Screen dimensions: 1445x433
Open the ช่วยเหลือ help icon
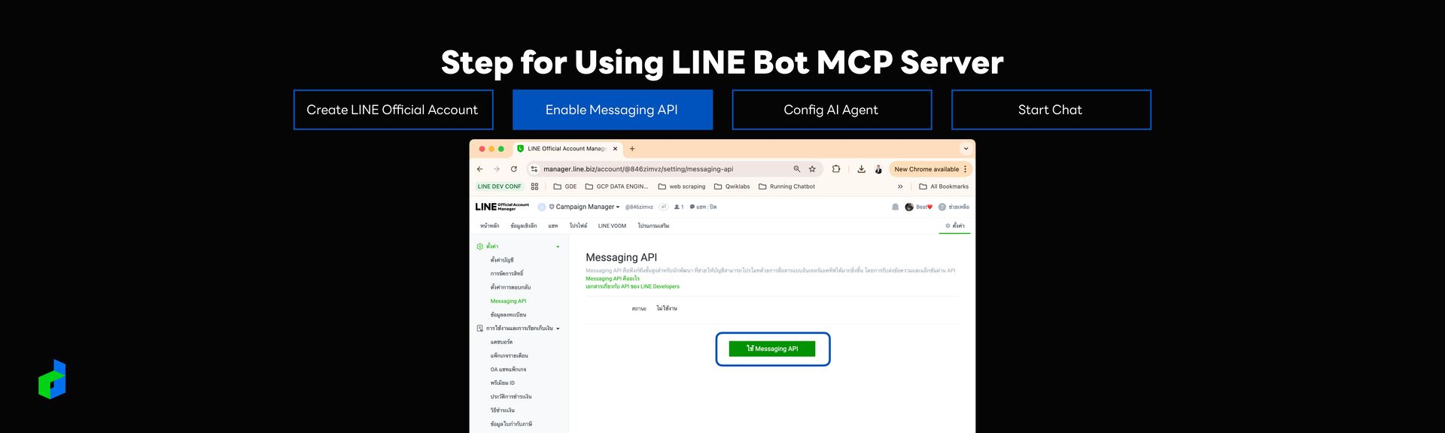[x=954, y=207]
